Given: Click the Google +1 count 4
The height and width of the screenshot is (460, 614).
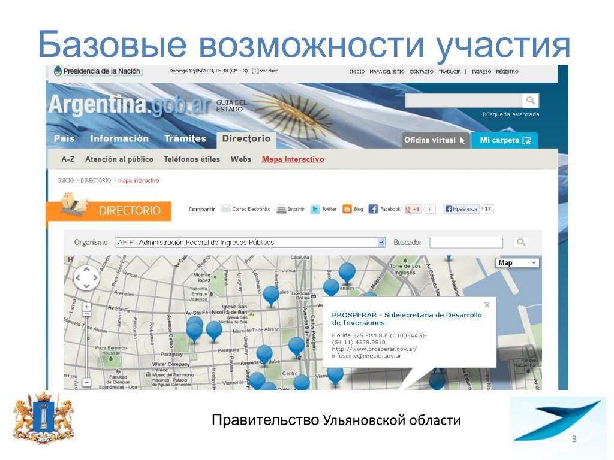Looking at the screenshot, I should click(430, 209).
